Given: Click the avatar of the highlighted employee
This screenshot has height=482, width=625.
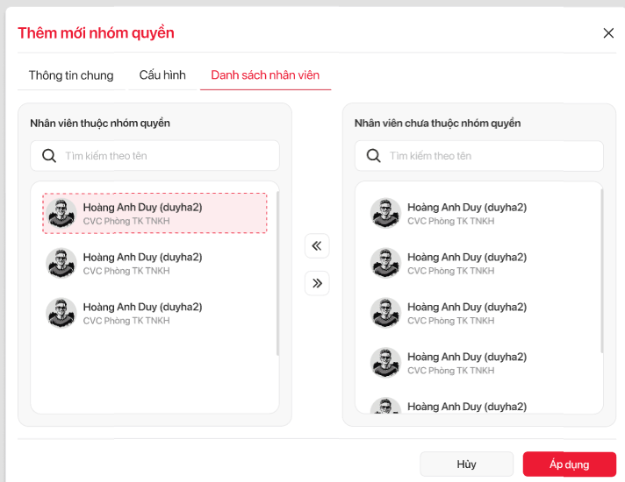Looking at the screenshot, I should [61, 214].
